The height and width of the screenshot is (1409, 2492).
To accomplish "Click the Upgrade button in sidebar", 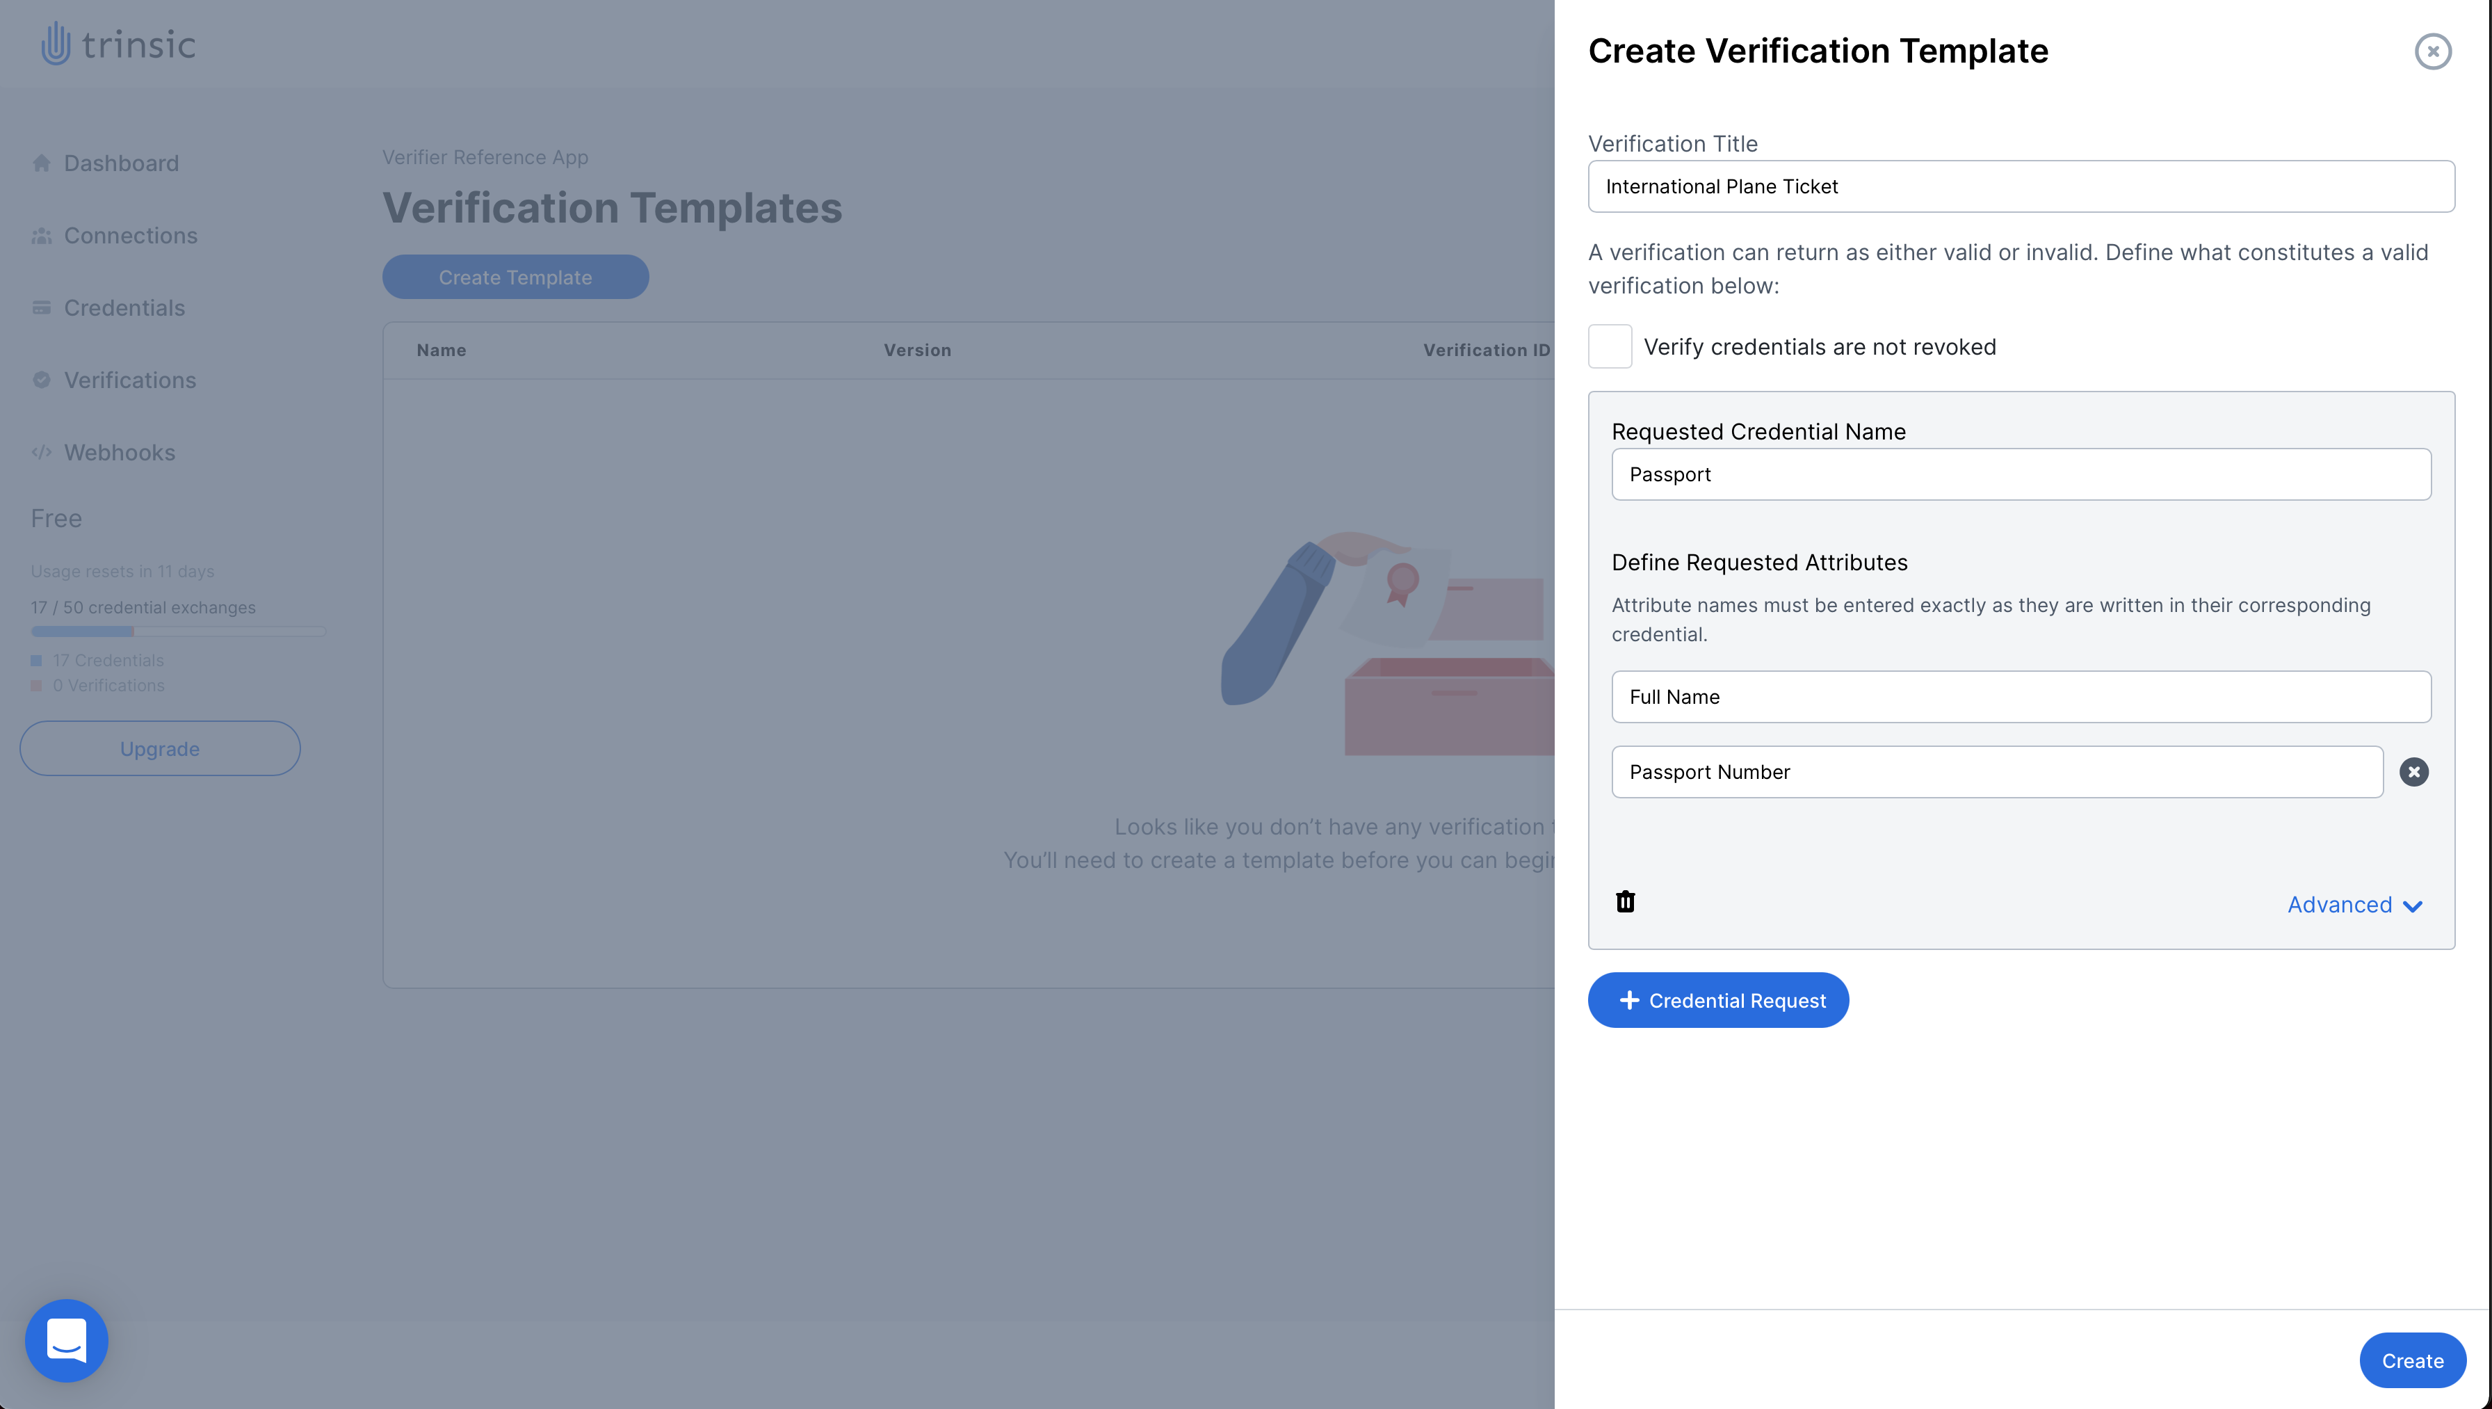I will click(159, 748).
